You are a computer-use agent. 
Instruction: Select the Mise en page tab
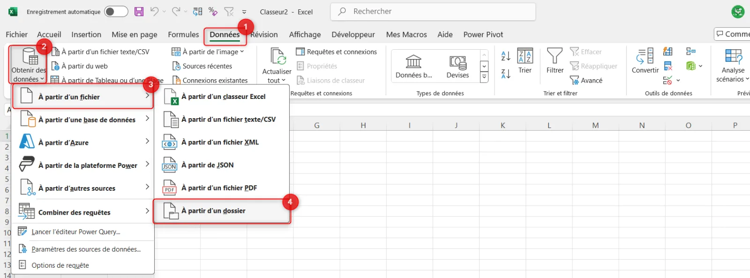[x=135, y=35]
